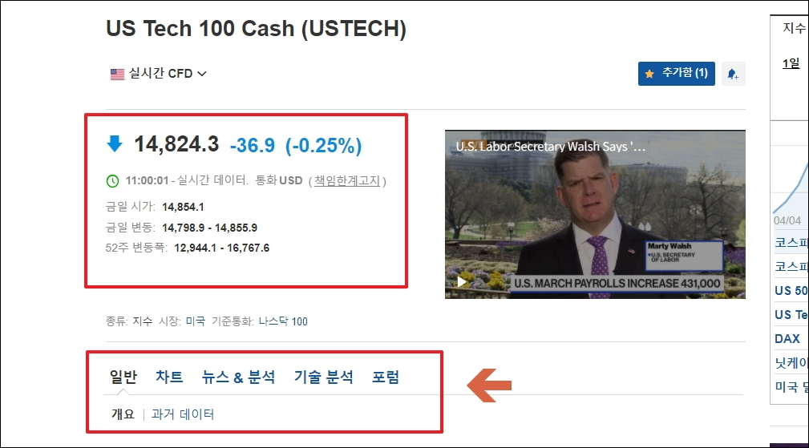This screenshot has height=448, width=809.
Task: Play the Labor Secretary Walsh video
Action: [x=462, y=281]
